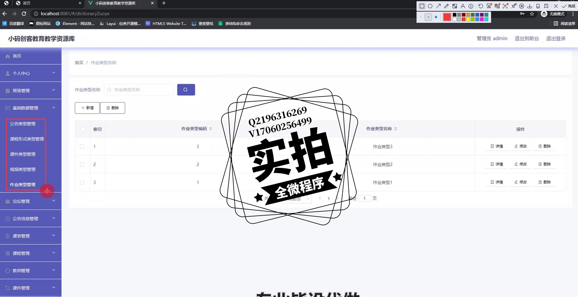Pick the orange color swatch
The image size is (578, 297).
click(468, 15)
